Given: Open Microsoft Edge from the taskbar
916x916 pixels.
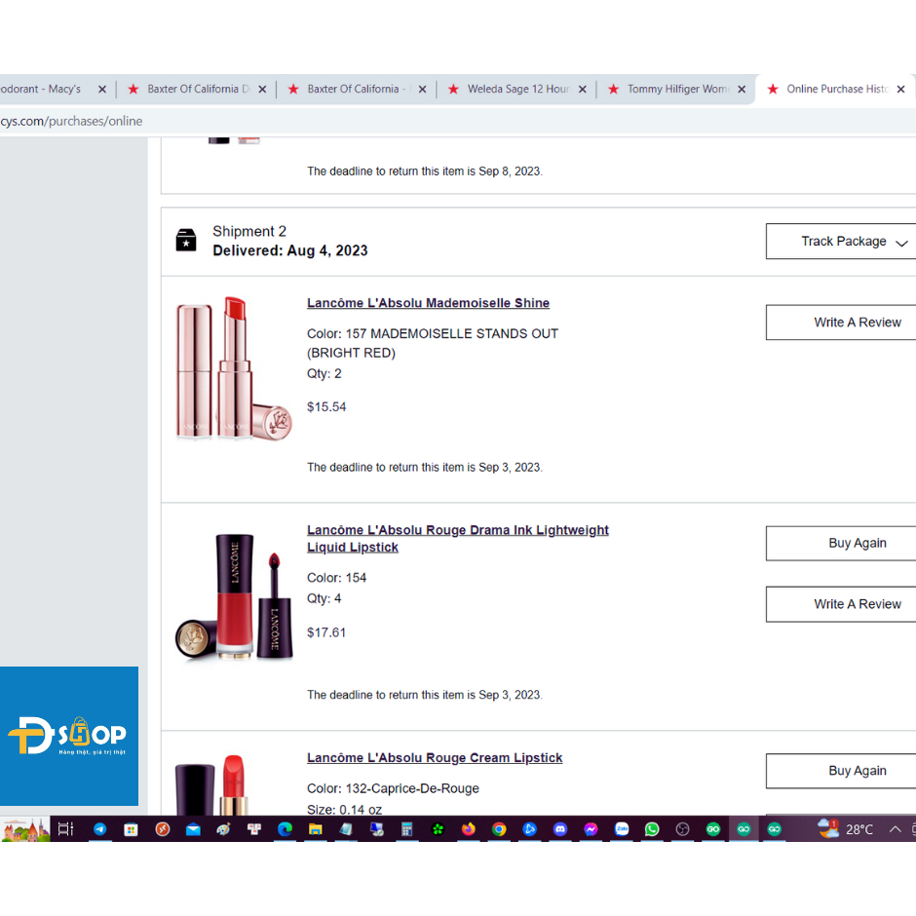Looking at the screenshot, I should [285, 829].
